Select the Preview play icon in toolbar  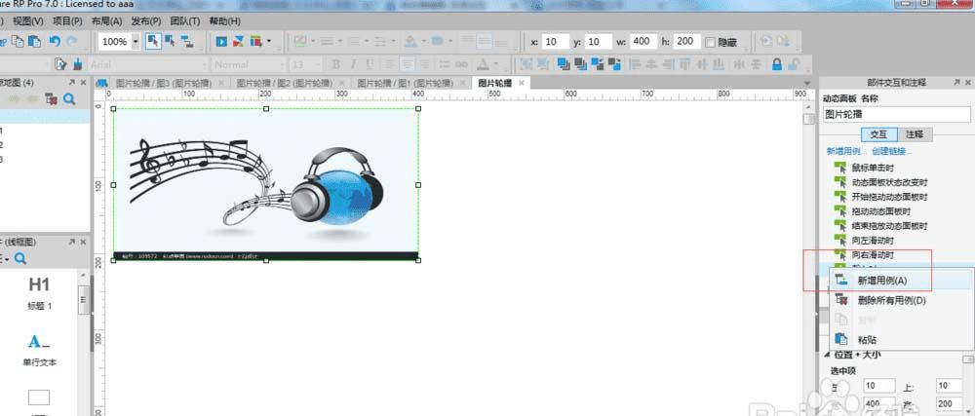point(221,41)
